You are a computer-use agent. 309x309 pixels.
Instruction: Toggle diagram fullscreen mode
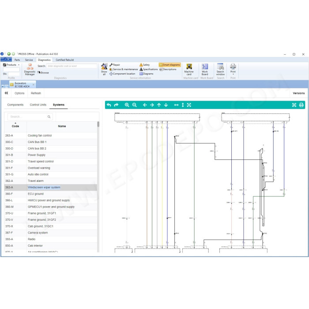point(294,105)
